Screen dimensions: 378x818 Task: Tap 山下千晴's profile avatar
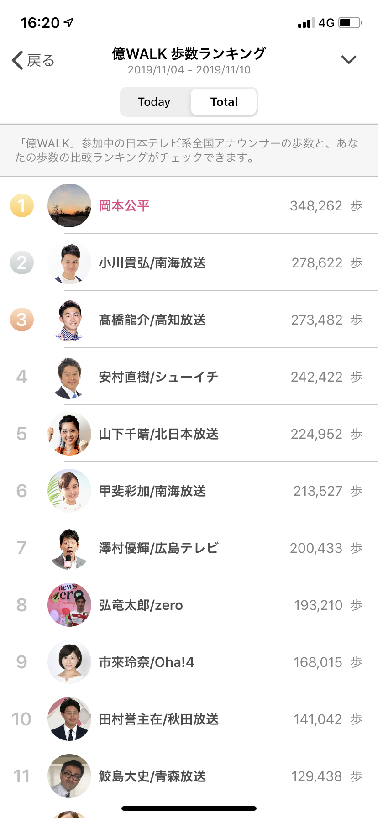click(x=69, y=434)
